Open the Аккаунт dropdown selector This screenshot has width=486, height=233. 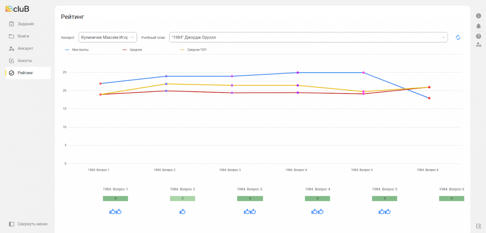coord(107,37)
